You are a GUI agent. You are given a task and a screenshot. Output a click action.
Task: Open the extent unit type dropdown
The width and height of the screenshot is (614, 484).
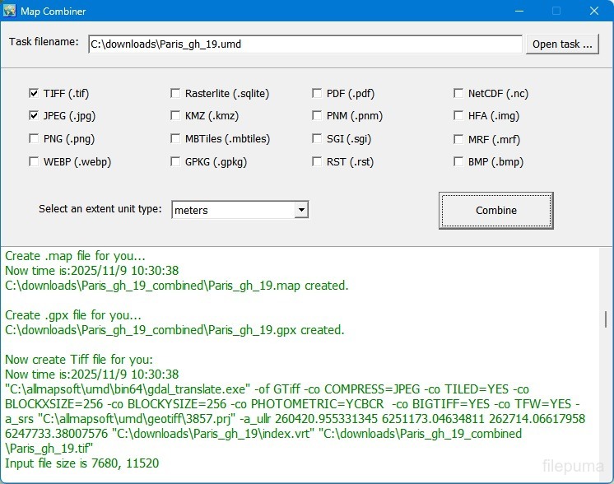point(301,211)
